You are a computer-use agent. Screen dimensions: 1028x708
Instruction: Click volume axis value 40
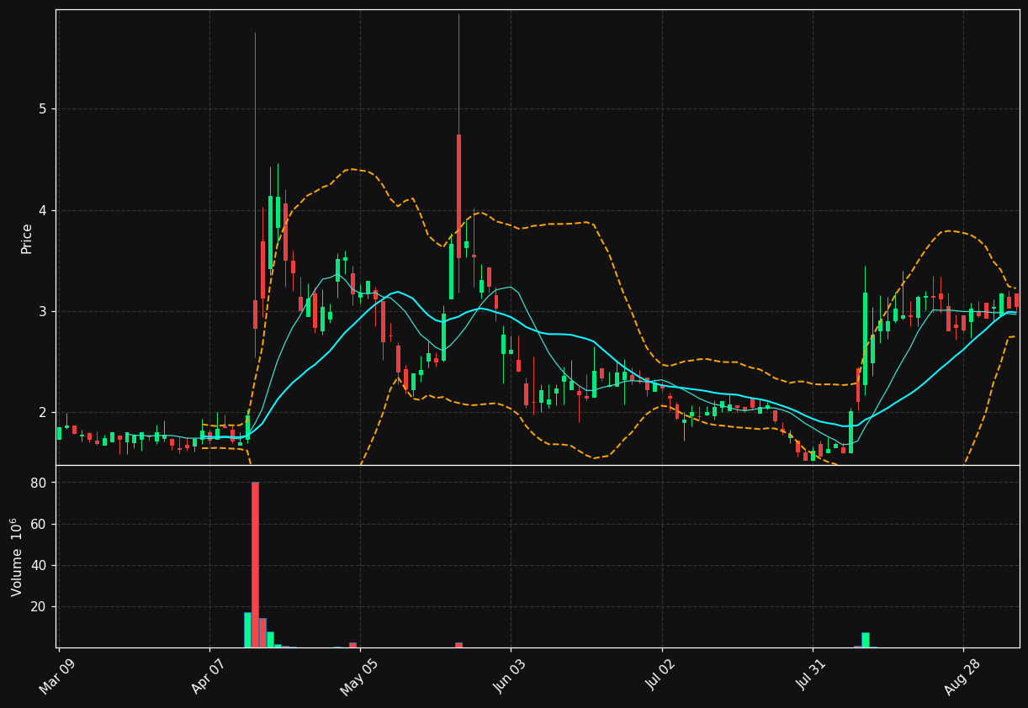39,565
